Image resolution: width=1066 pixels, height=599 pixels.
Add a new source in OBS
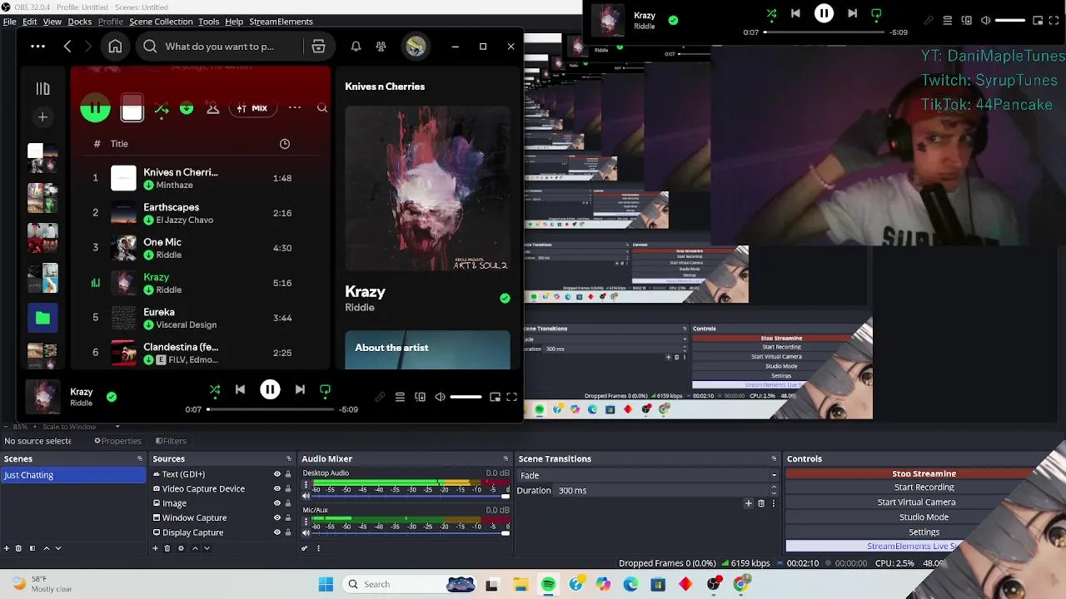pos(155,548)
